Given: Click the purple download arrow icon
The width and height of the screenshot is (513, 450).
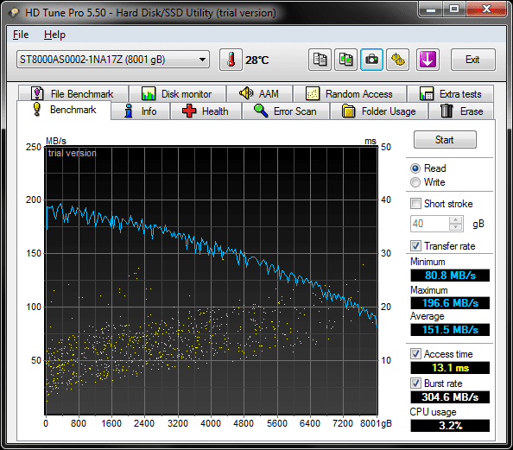Looking at the screenshot, I should pos(427,60).
